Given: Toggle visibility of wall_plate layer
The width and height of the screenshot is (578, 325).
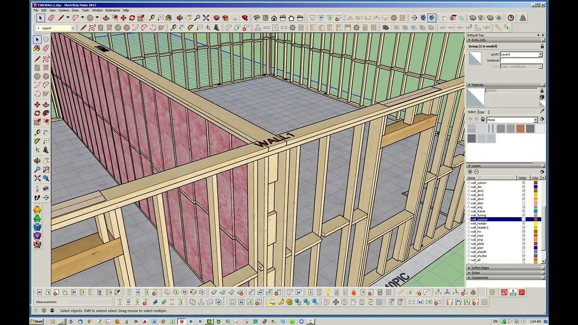Looking at the screenshot, I should [523, 244].
